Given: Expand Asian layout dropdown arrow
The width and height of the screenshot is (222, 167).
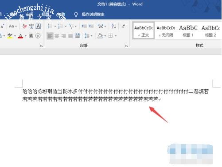Looking at the screenshot, I should [105, 27].
